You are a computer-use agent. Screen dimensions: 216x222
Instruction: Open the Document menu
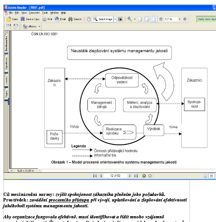34,13
